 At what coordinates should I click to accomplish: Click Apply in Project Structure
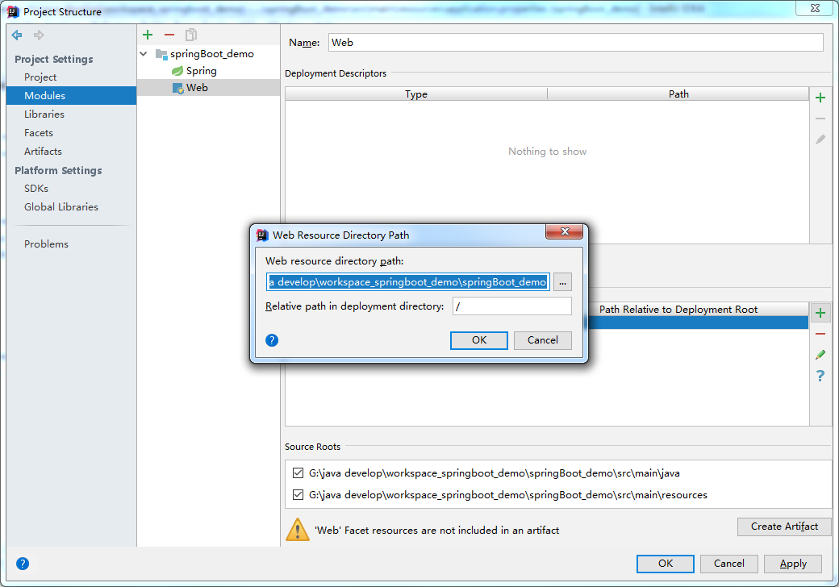click(x=793, y=564)
